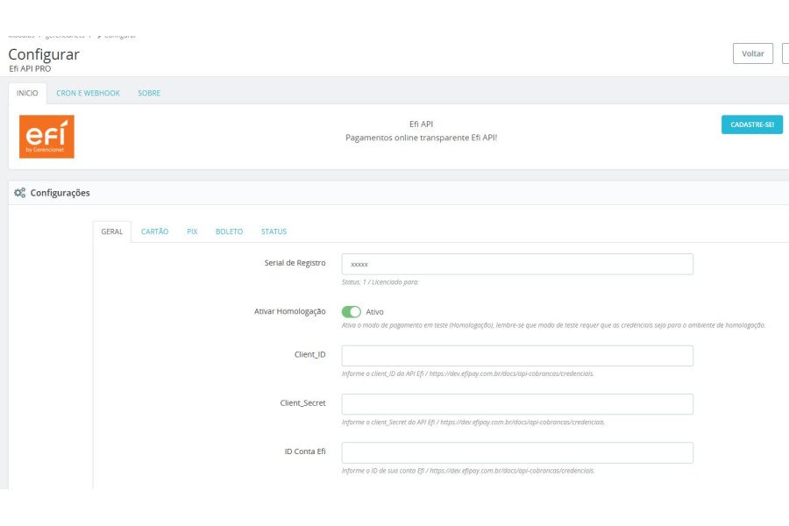
Task: Open the PIX settings tab
Action: coord(192,231)
